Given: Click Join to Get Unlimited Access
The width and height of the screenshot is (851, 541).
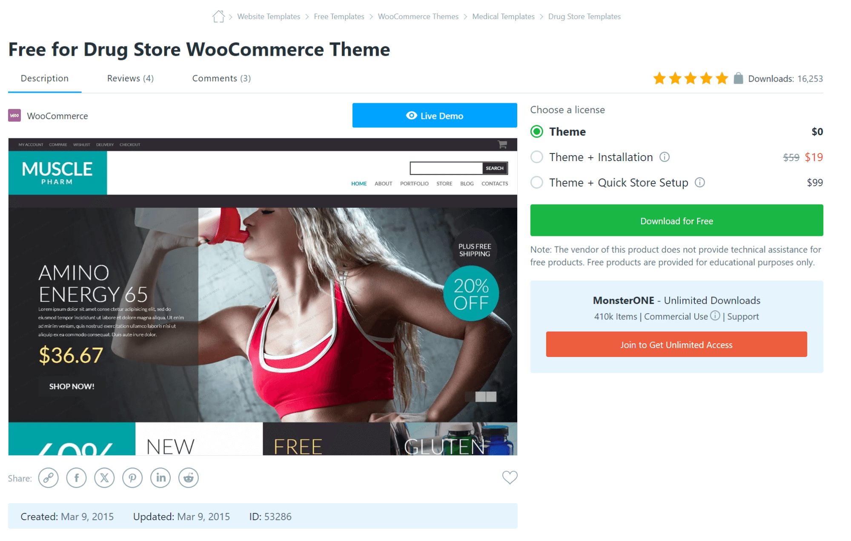Looking at the screenshot, I should (x=676, y=344).
